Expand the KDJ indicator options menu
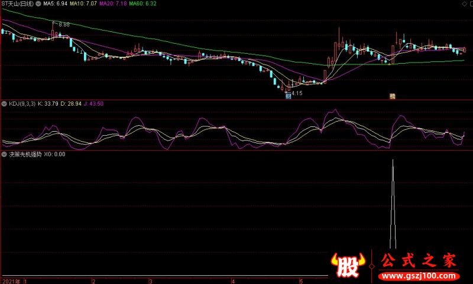 tap(4, 104)
